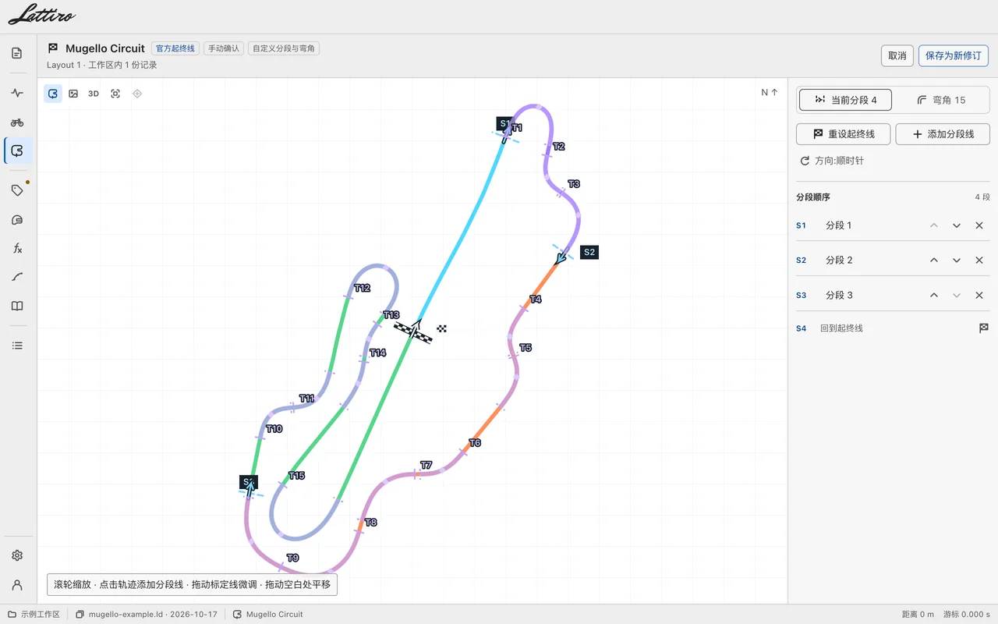Switch to track outline map view
The width and height of the screenshot is (998, 624).
(53, 94)
